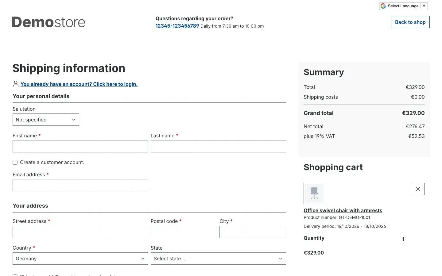
Task: Click into the Email address field
Action: coord(80,185)
